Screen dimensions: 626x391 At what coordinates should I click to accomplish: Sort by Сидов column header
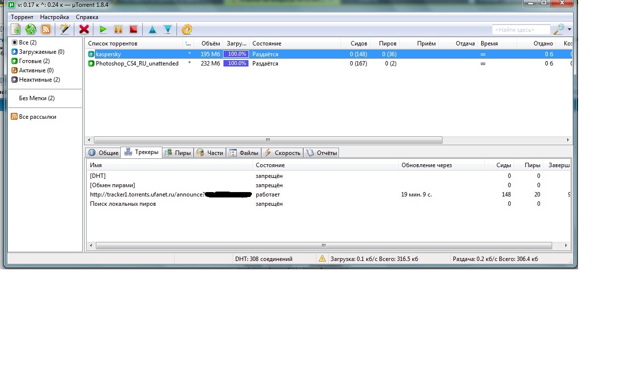(x=356, y=43)
